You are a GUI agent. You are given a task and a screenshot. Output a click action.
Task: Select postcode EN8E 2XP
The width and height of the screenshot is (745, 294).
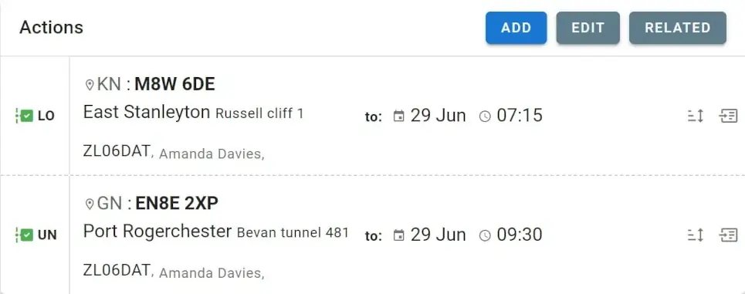pyautogui.click(x=177, y=204)
